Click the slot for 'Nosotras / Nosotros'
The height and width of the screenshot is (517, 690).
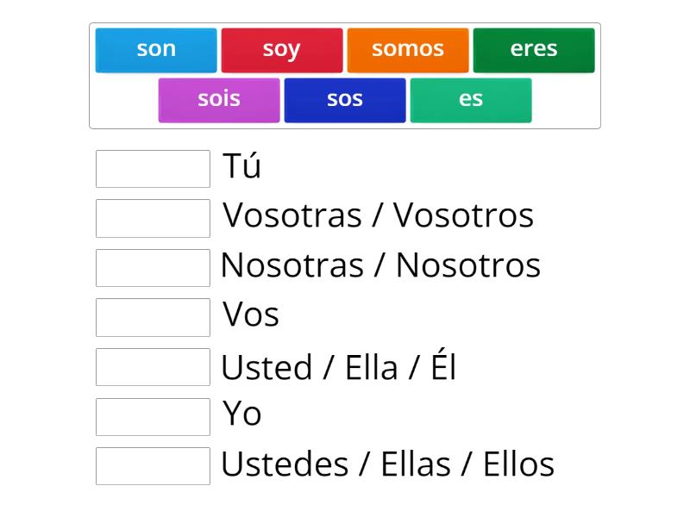point(153,268)
